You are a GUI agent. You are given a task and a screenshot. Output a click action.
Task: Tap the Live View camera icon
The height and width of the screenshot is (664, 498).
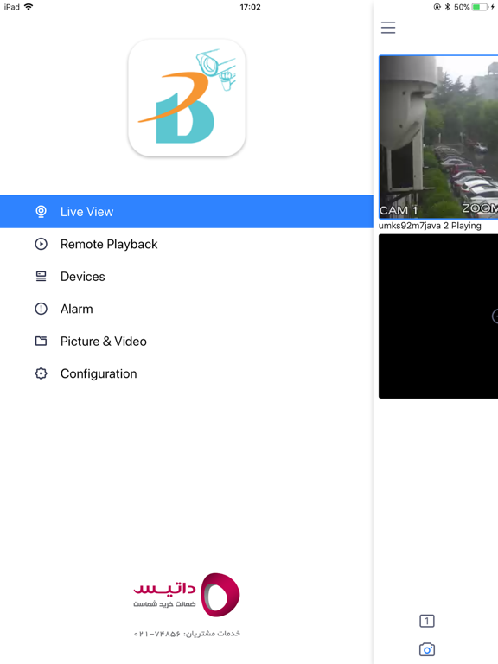coord(41,211)
